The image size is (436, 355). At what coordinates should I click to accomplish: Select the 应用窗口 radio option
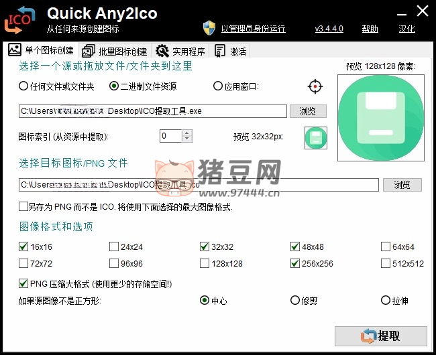point(217,86)
